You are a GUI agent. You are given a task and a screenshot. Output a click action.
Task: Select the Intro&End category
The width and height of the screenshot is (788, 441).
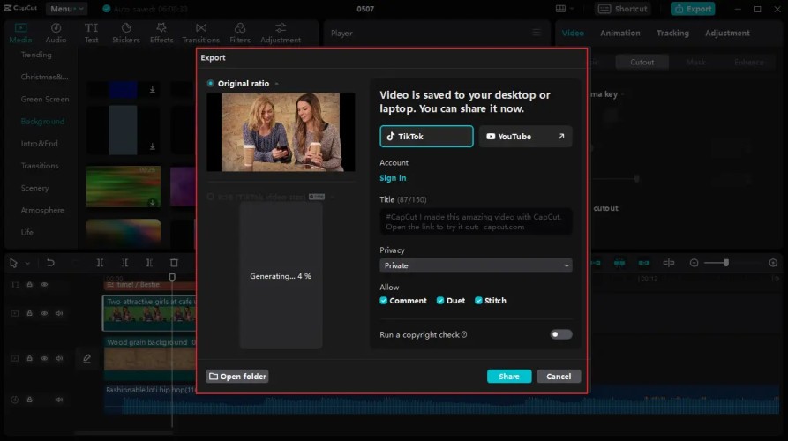39,143
